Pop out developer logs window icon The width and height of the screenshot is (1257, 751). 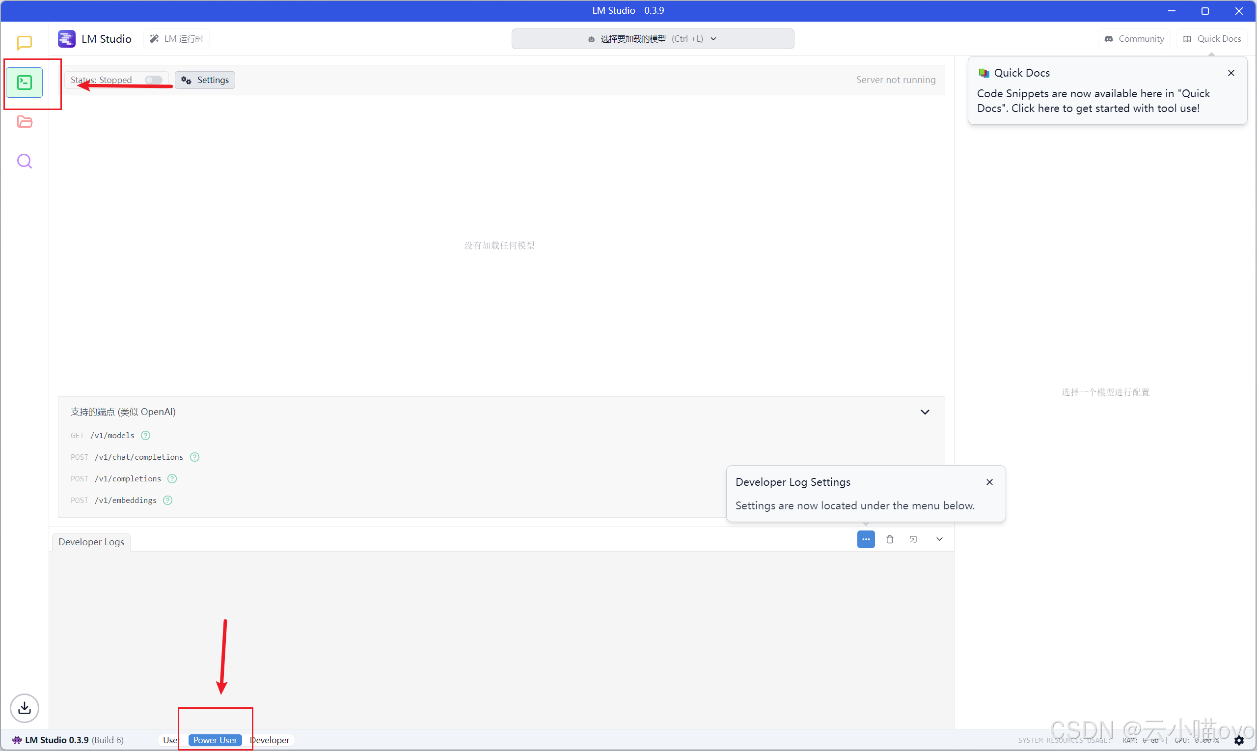coord(913,539)
